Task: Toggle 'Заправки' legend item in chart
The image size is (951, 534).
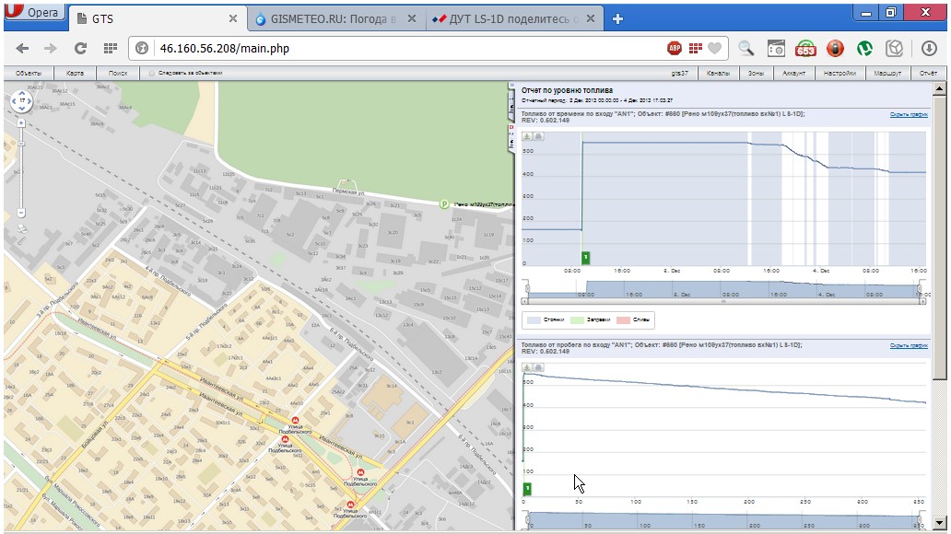Action: [x=590, y=319]
